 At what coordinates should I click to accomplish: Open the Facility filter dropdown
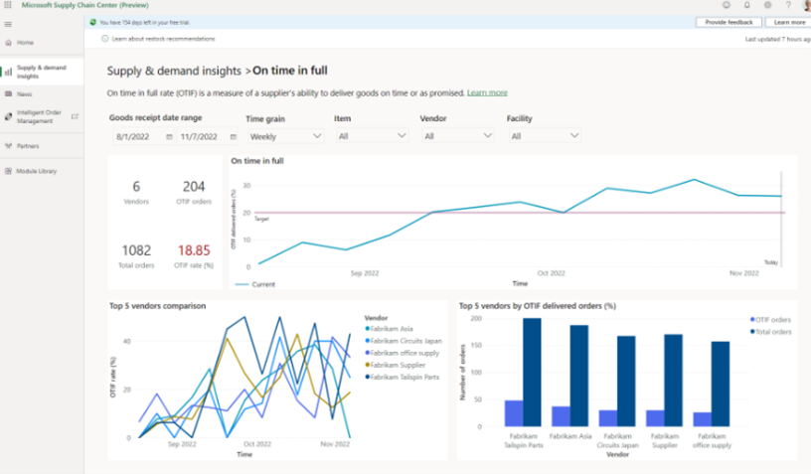tap(544, 136)
